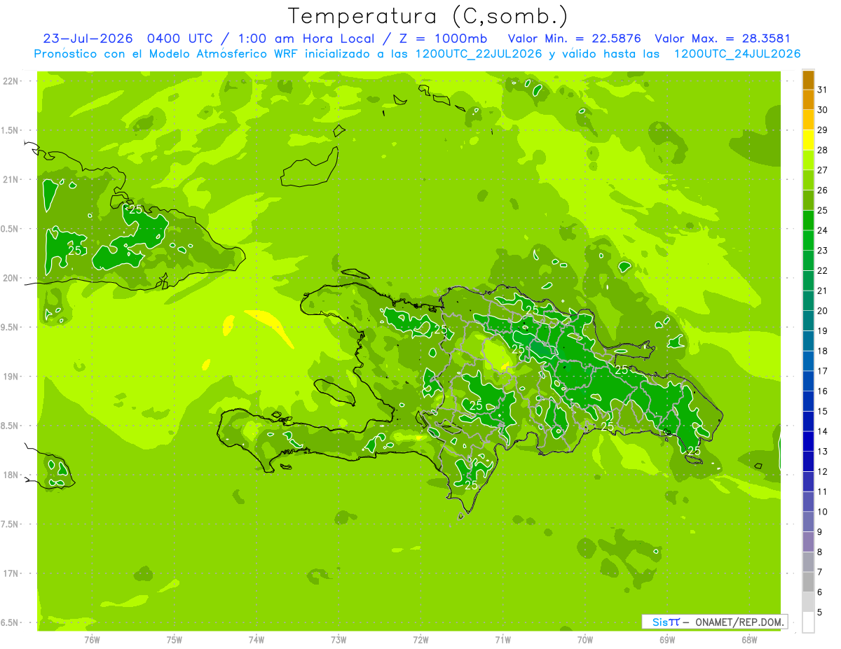The image size is (841, 649).
Task: Click longitude label "75W"
Action: tap(175, 639)
